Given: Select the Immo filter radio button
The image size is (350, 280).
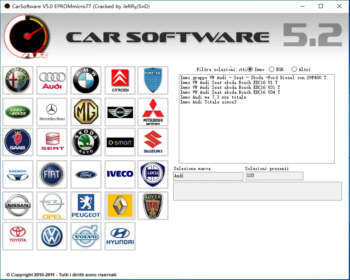Looking at the screenshot, I should [x=250, y=69].
